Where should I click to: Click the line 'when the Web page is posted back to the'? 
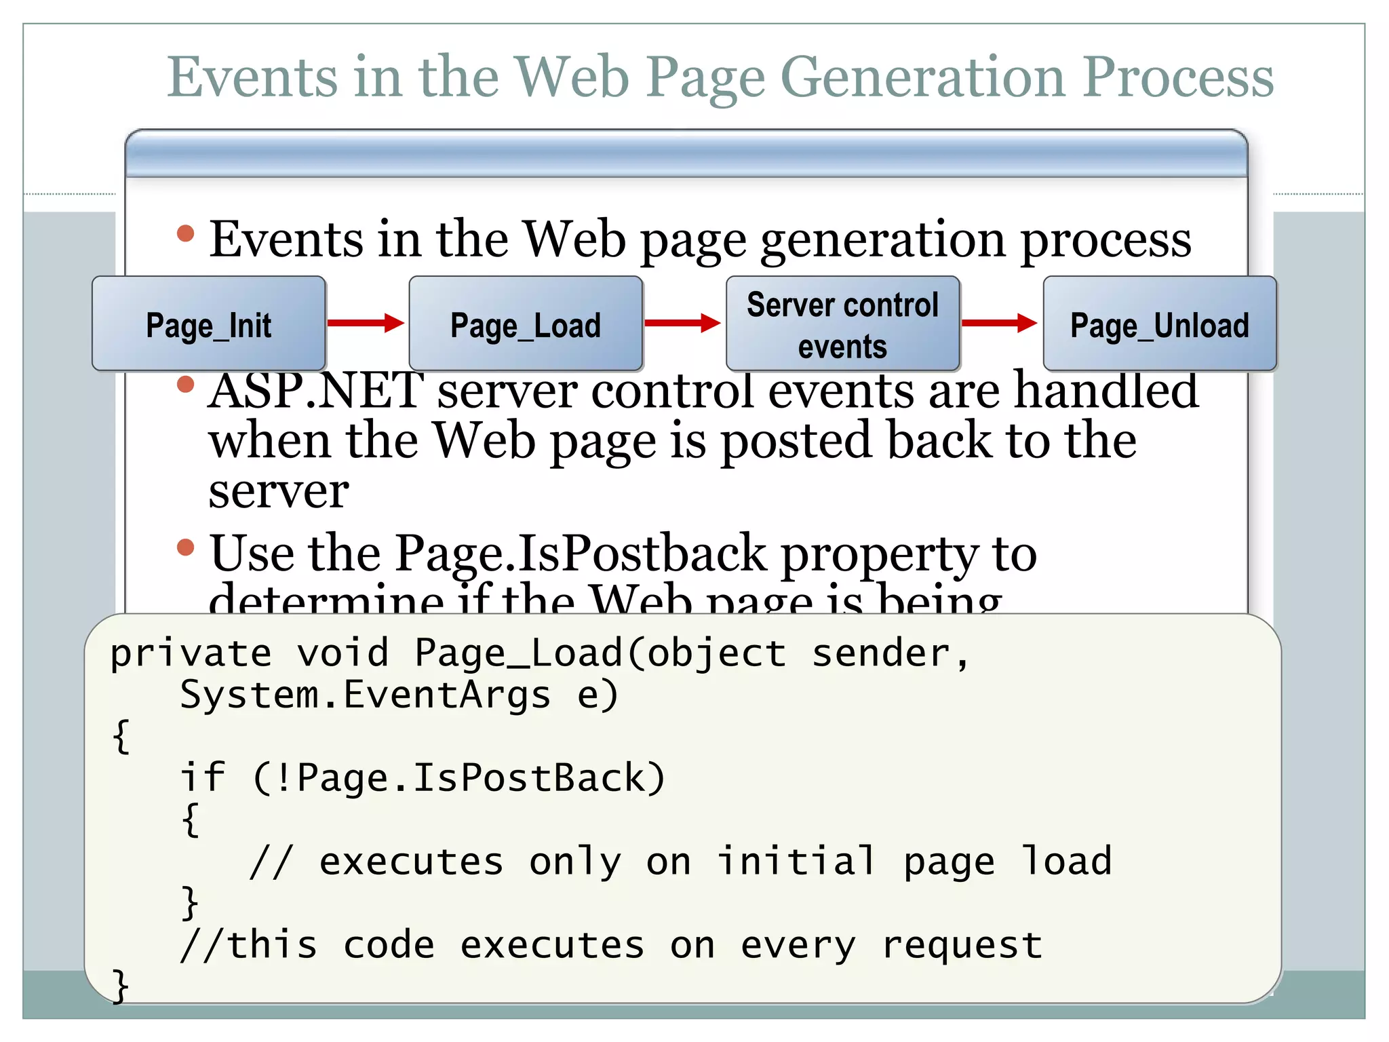point(672,441)
